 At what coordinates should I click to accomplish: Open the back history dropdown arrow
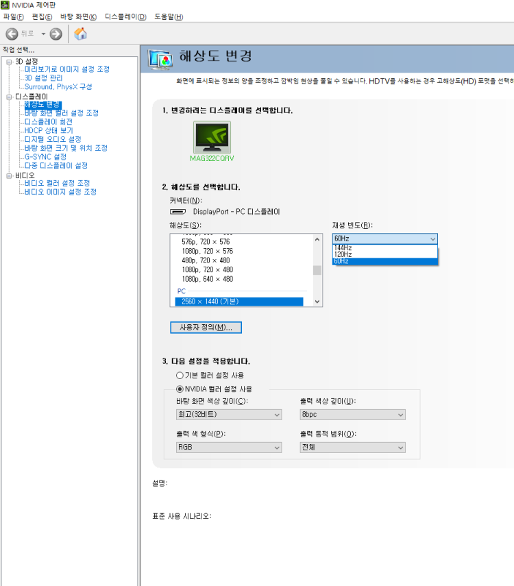tap(43, 34)
